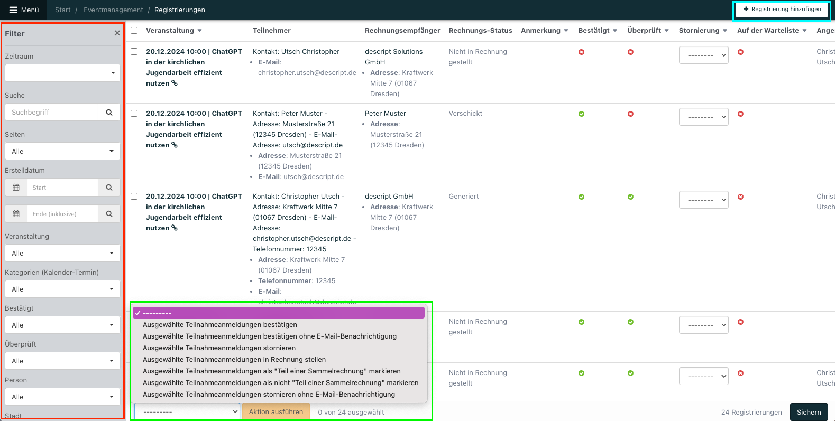This screenshot has height=421, width=835.
Task: Choose 'als "Teil einer Sammelrechnung" markieren' action
Action: (279, 371)
